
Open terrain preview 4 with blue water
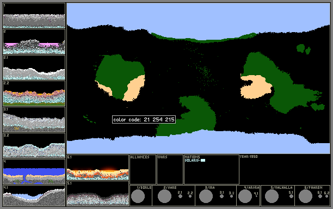(x=34, y=171)
